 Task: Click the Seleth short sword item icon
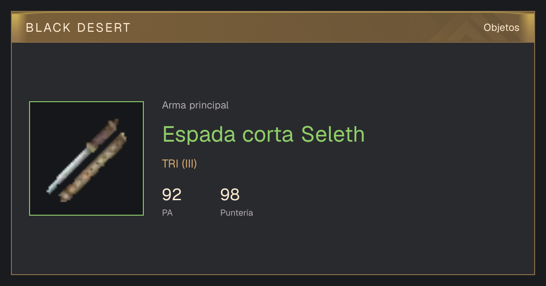click(x=86, y=158)
